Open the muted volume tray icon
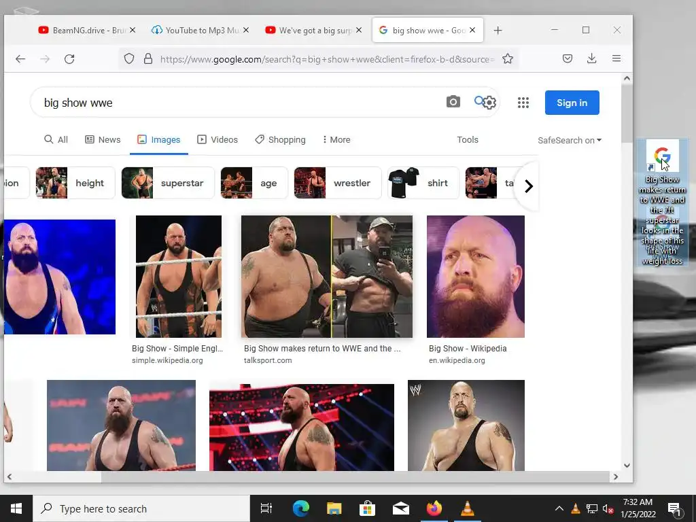 608,508
